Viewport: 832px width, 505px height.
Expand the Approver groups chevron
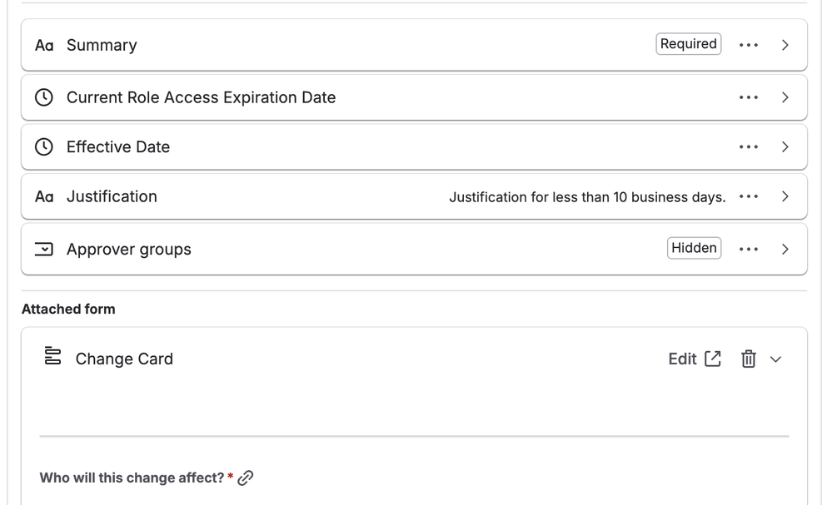[x=785, y=249]
